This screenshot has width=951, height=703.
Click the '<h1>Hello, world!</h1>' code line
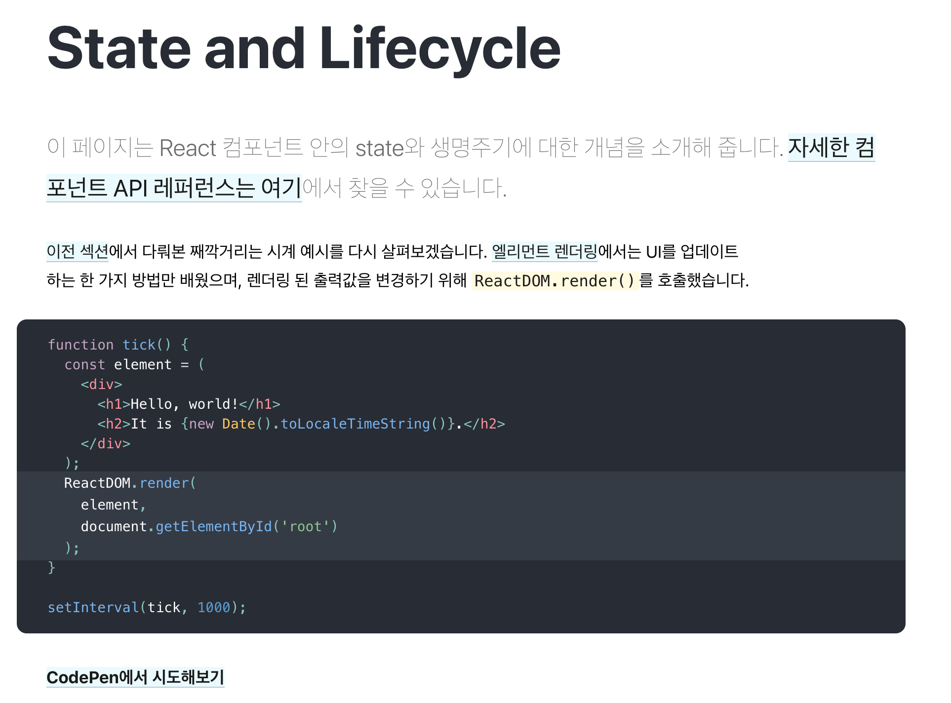click(189, 404)
